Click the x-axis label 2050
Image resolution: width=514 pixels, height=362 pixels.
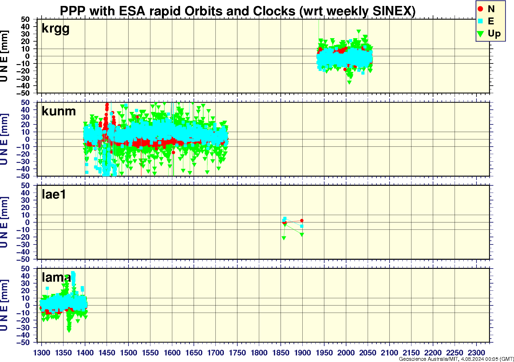pyautogui.click(x=368, y=353)
